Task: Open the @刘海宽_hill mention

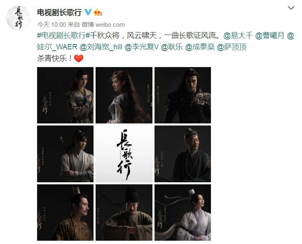Action: click(101, 47)
